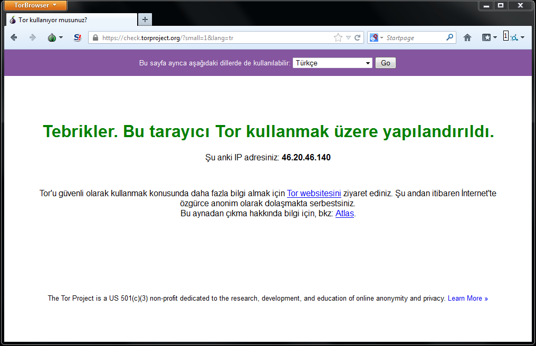
Task: Open the Torbutton onion menu
Action: coord(55,37)
